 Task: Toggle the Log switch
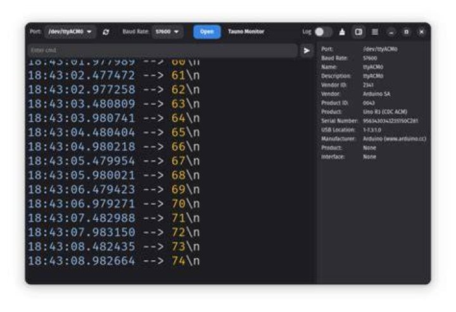click(323, 32)
